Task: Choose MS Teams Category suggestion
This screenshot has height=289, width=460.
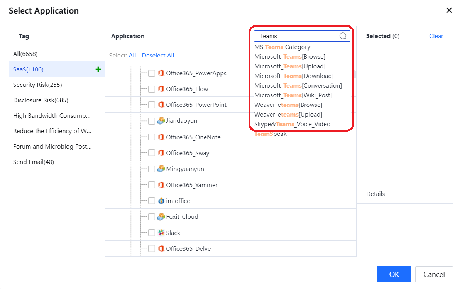Action: [303, 47]
